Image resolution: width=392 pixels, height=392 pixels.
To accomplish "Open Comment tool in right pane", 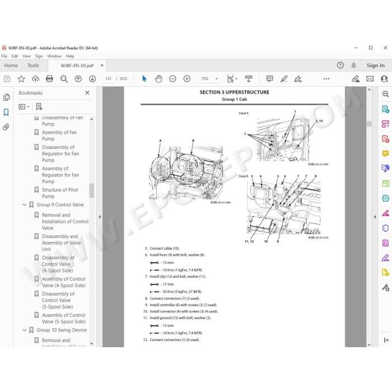I will point(385,153).
